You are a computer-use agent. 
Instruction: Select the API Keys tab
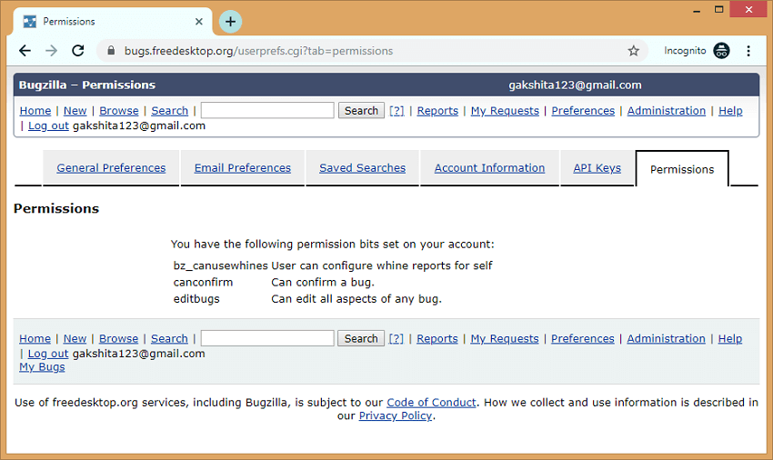[x=597, y=168]
